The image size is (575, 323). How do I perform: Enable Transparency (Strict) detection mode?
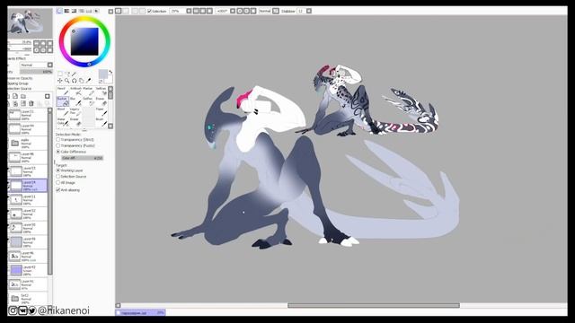tap(75, 140)
